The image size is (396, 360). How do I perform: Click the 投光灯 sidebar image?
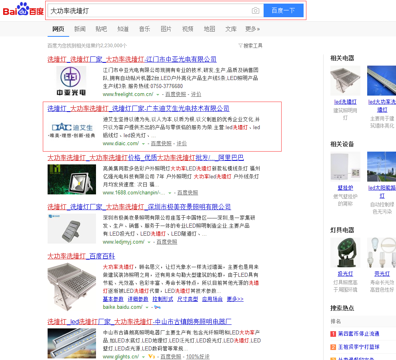coord(345,252)
